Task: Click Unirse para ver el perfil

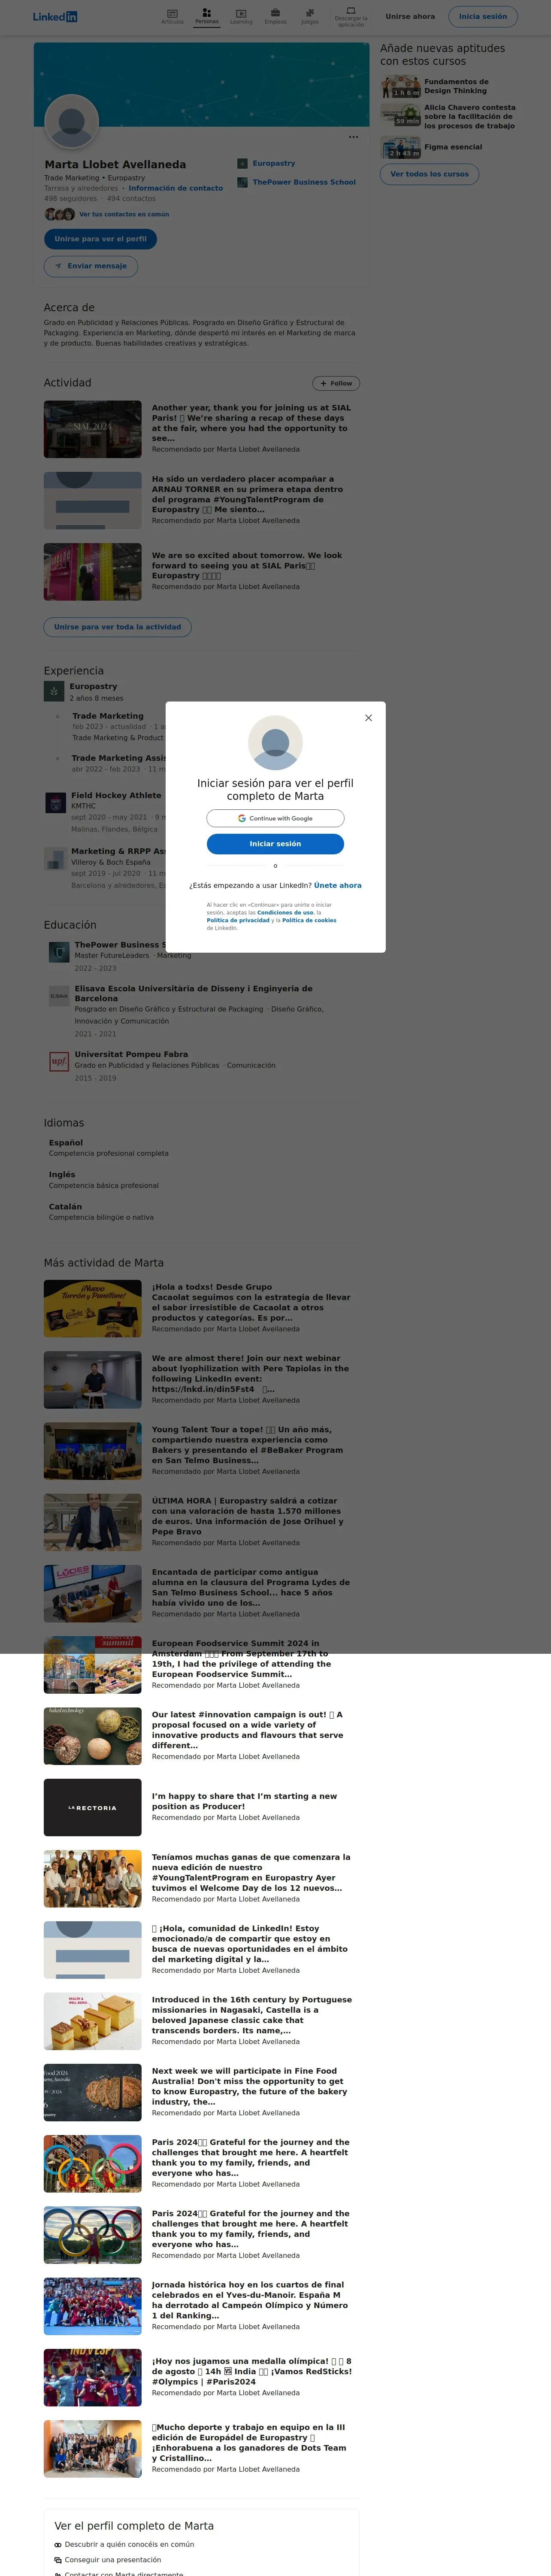Action: [100, 239]
